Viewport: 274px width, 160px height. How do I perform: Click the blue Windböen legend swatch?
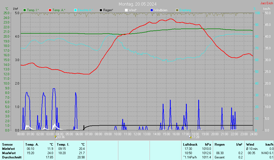click(x=152, y=10)
